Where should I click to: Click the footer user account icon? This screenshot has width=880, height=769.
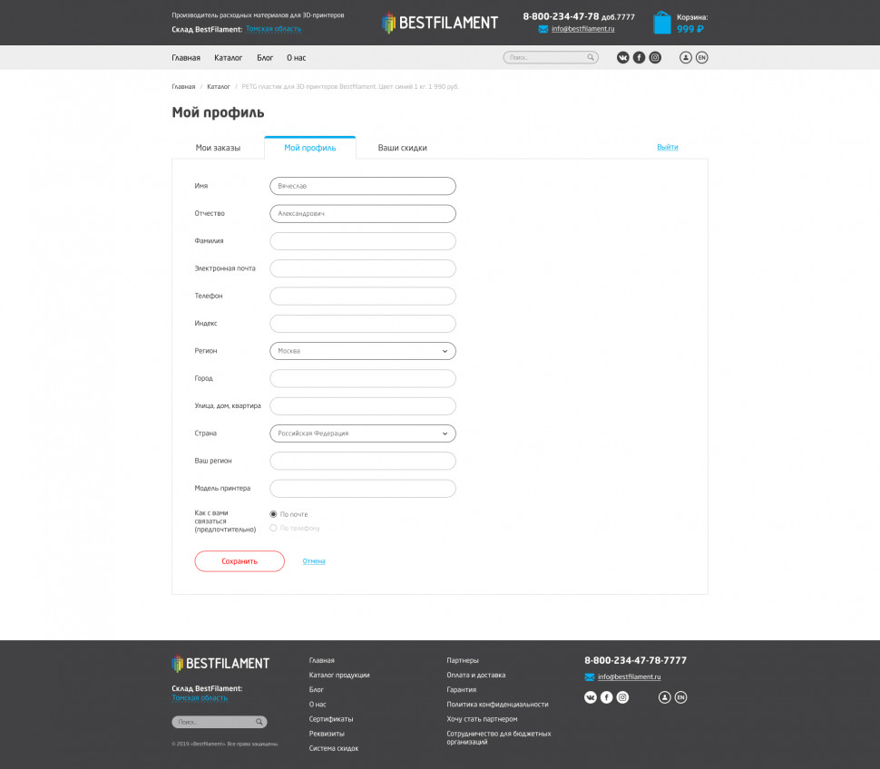[664, 697]
